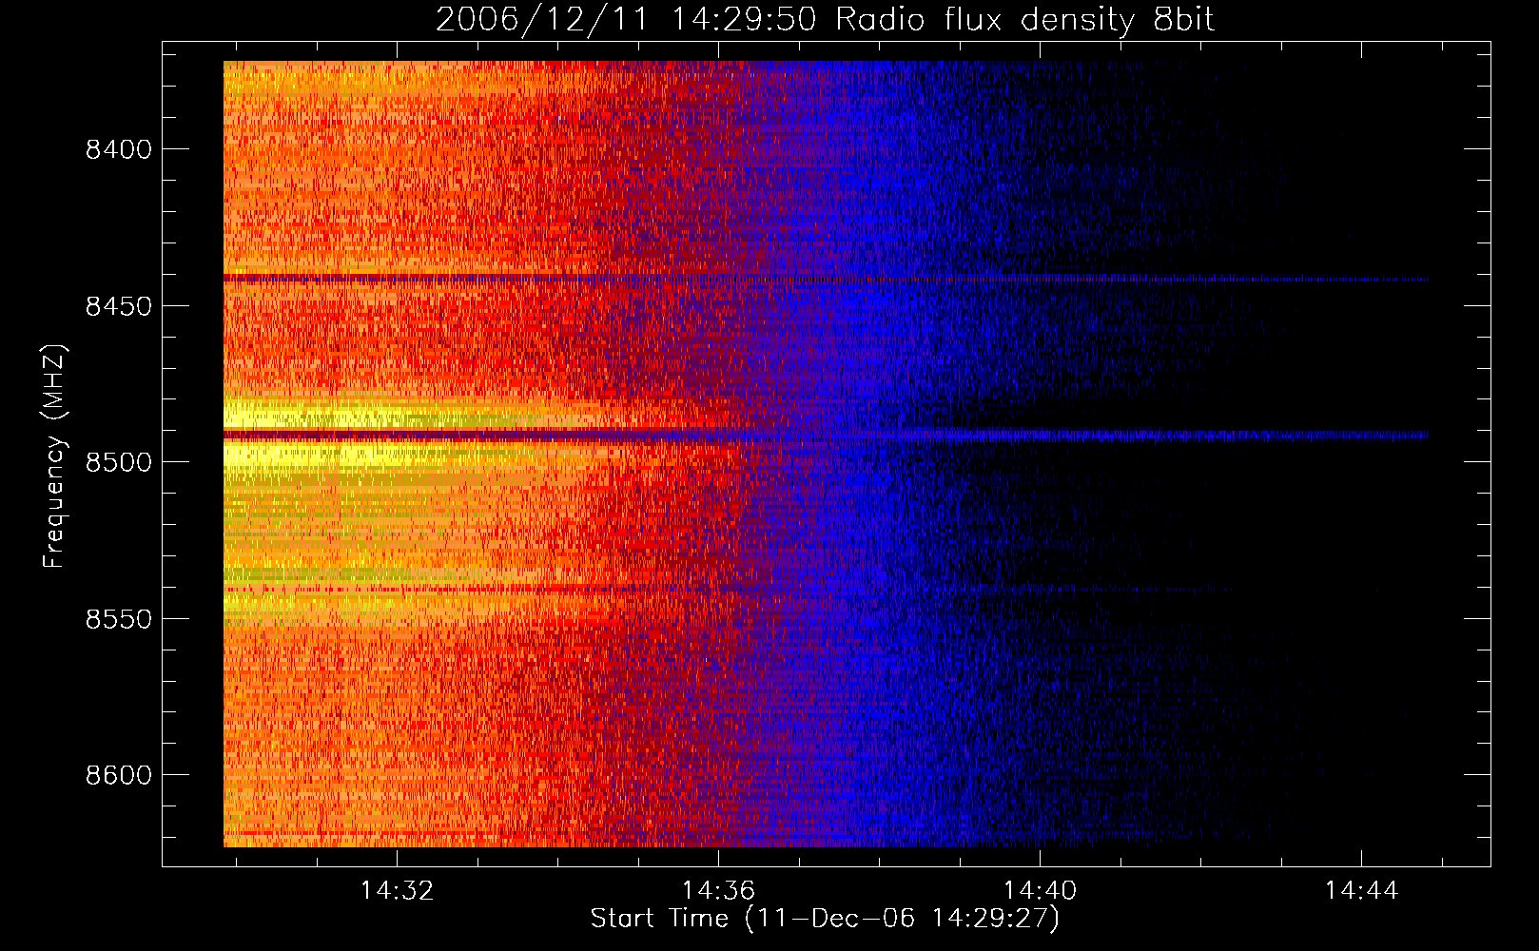Viewport: 1539px width, 951px height.
Task: Click the 14:44 time axis label
Action: pos(1361,890)
